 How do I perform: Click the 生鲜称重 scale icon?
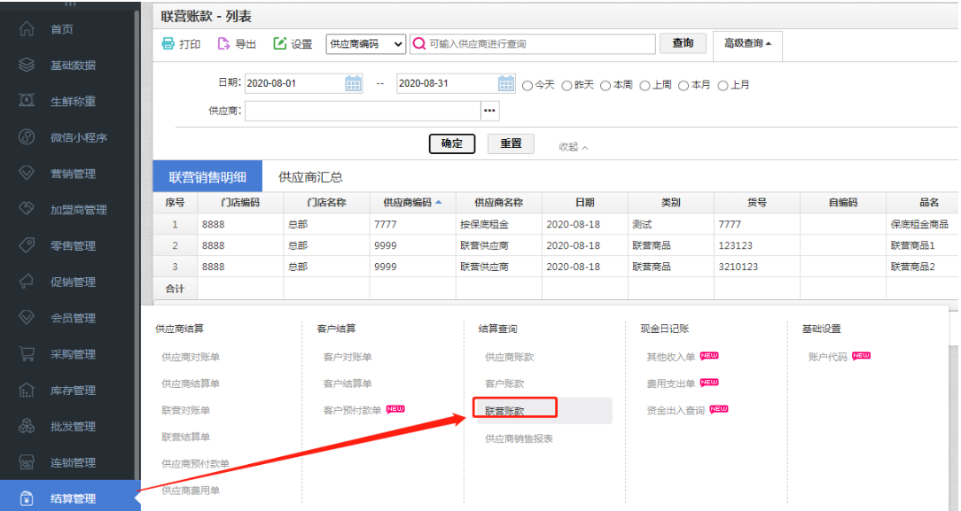tap(27, 101)
